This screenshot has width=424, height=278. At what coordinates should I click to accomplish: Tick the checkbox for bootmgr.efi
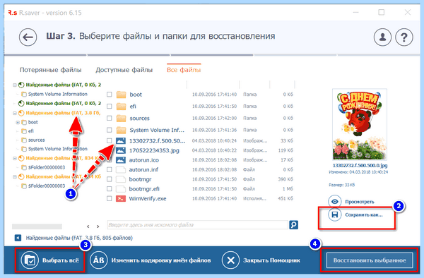point(110,189)
